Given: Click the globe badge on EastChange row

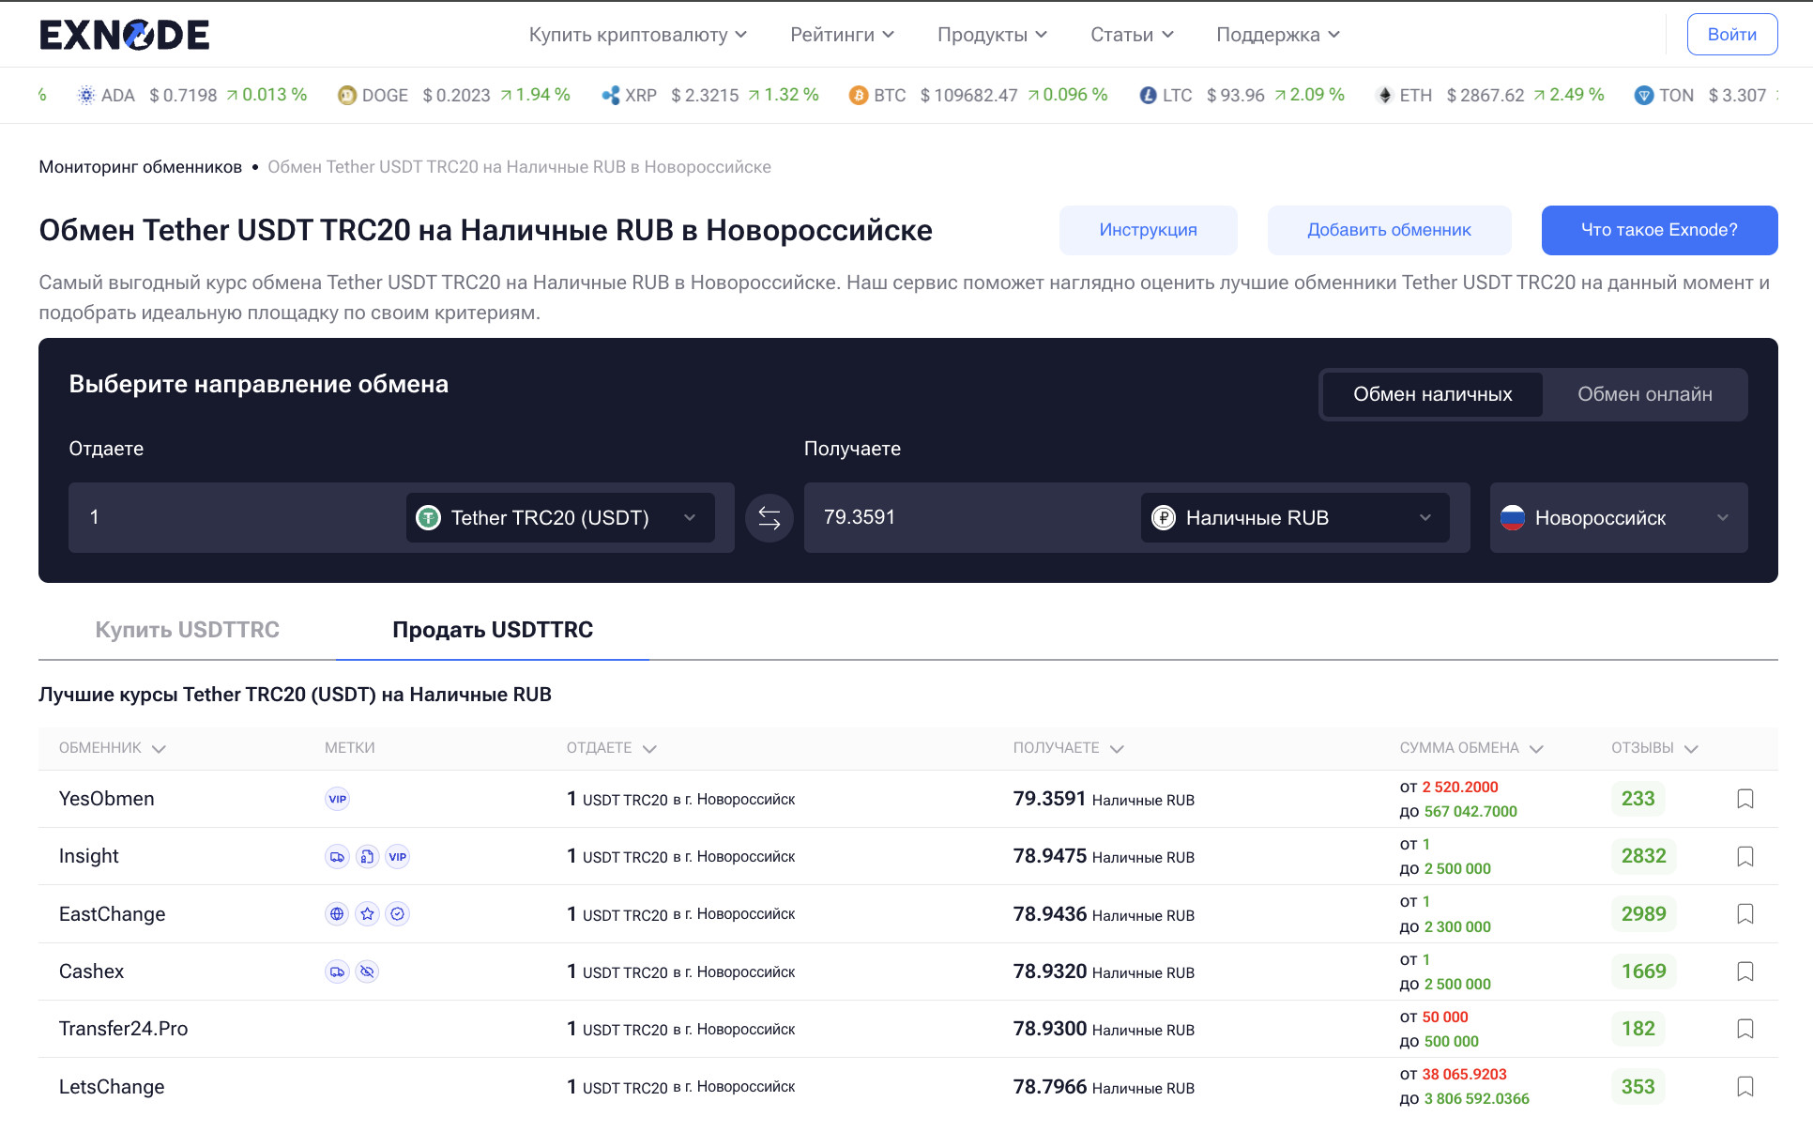Looking at the screenshot, I should coord(337,914).
